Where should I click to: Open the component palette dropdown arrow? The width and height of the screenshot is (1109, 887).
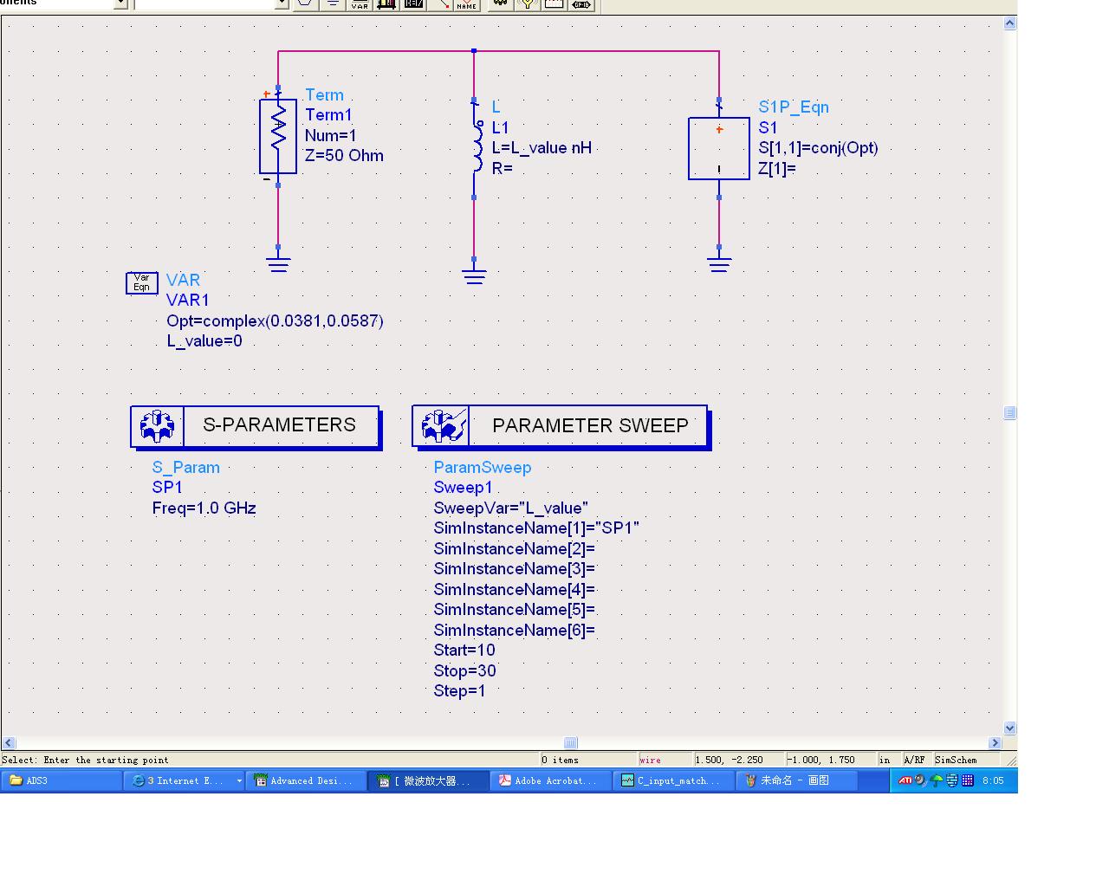(x=120, y=4)
